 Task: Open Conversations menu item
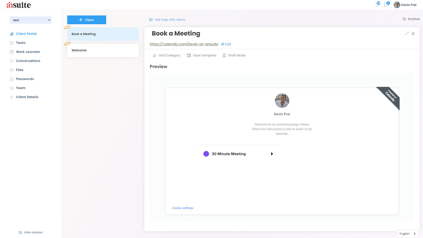pos(28,61)
